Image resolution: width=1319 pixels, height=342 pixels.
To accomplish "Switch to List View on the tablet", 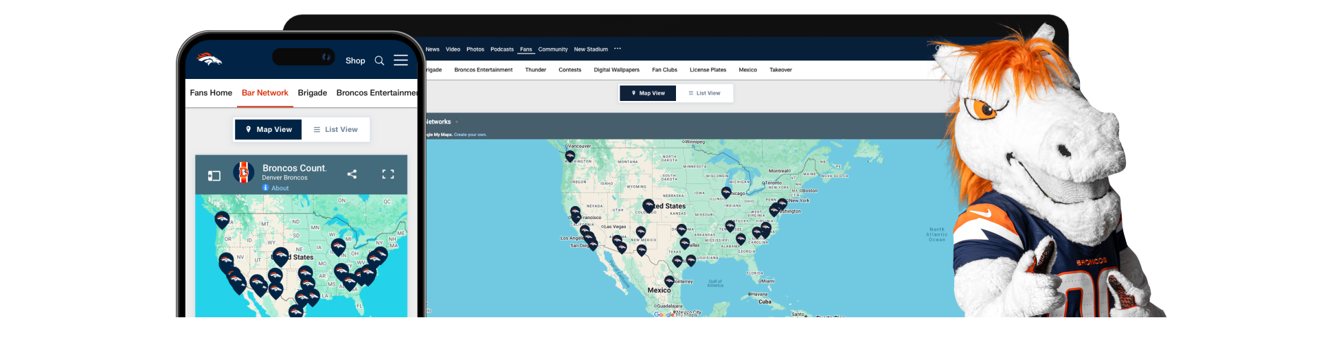I will click(705, 93).
